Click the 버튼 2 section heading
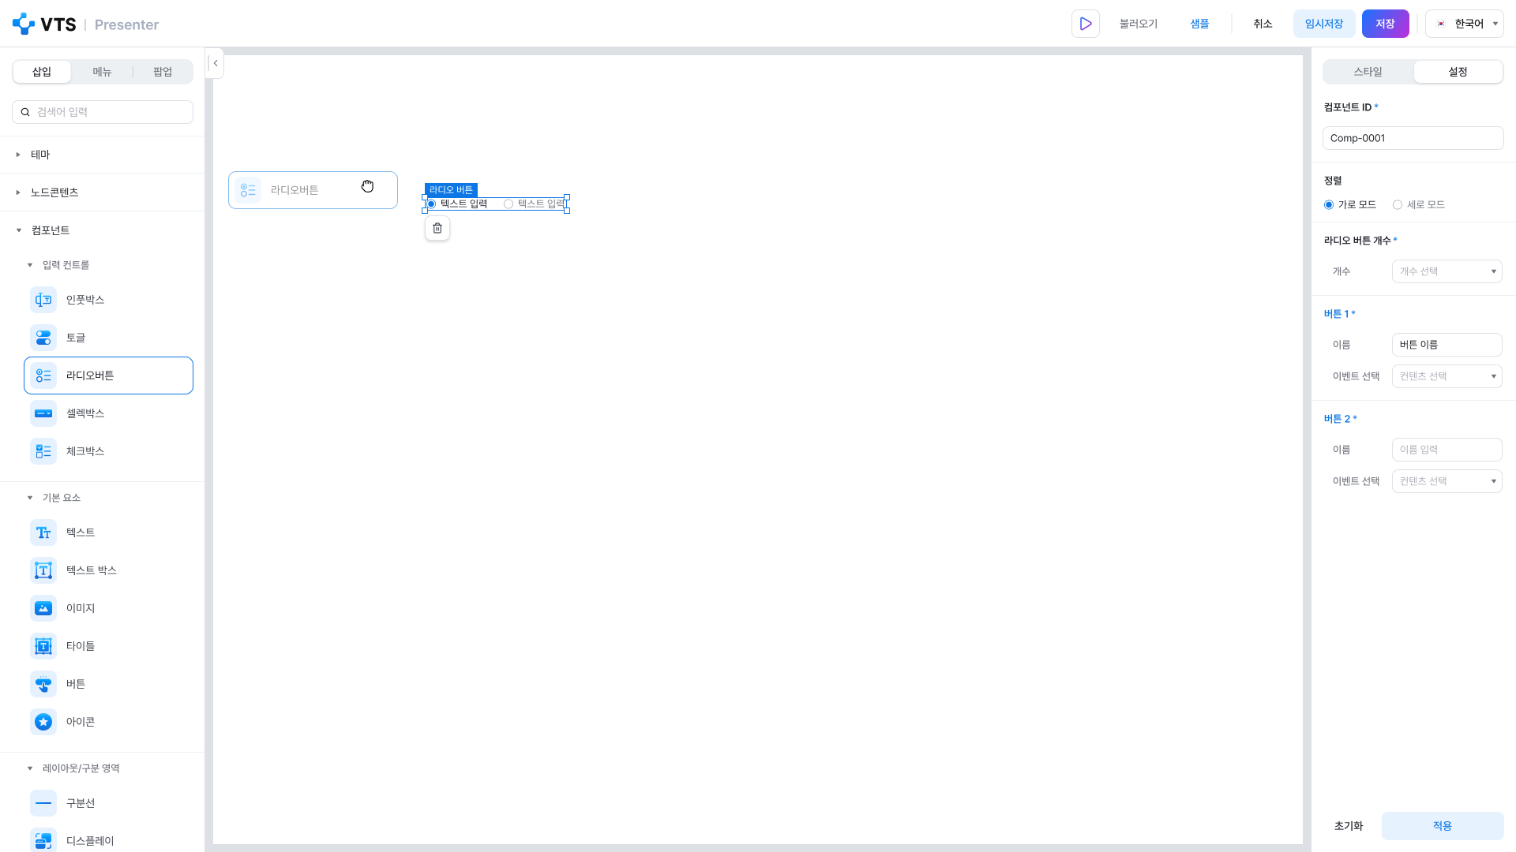The width and height of the screenshot is (1516, 852). pos(1340,419)
